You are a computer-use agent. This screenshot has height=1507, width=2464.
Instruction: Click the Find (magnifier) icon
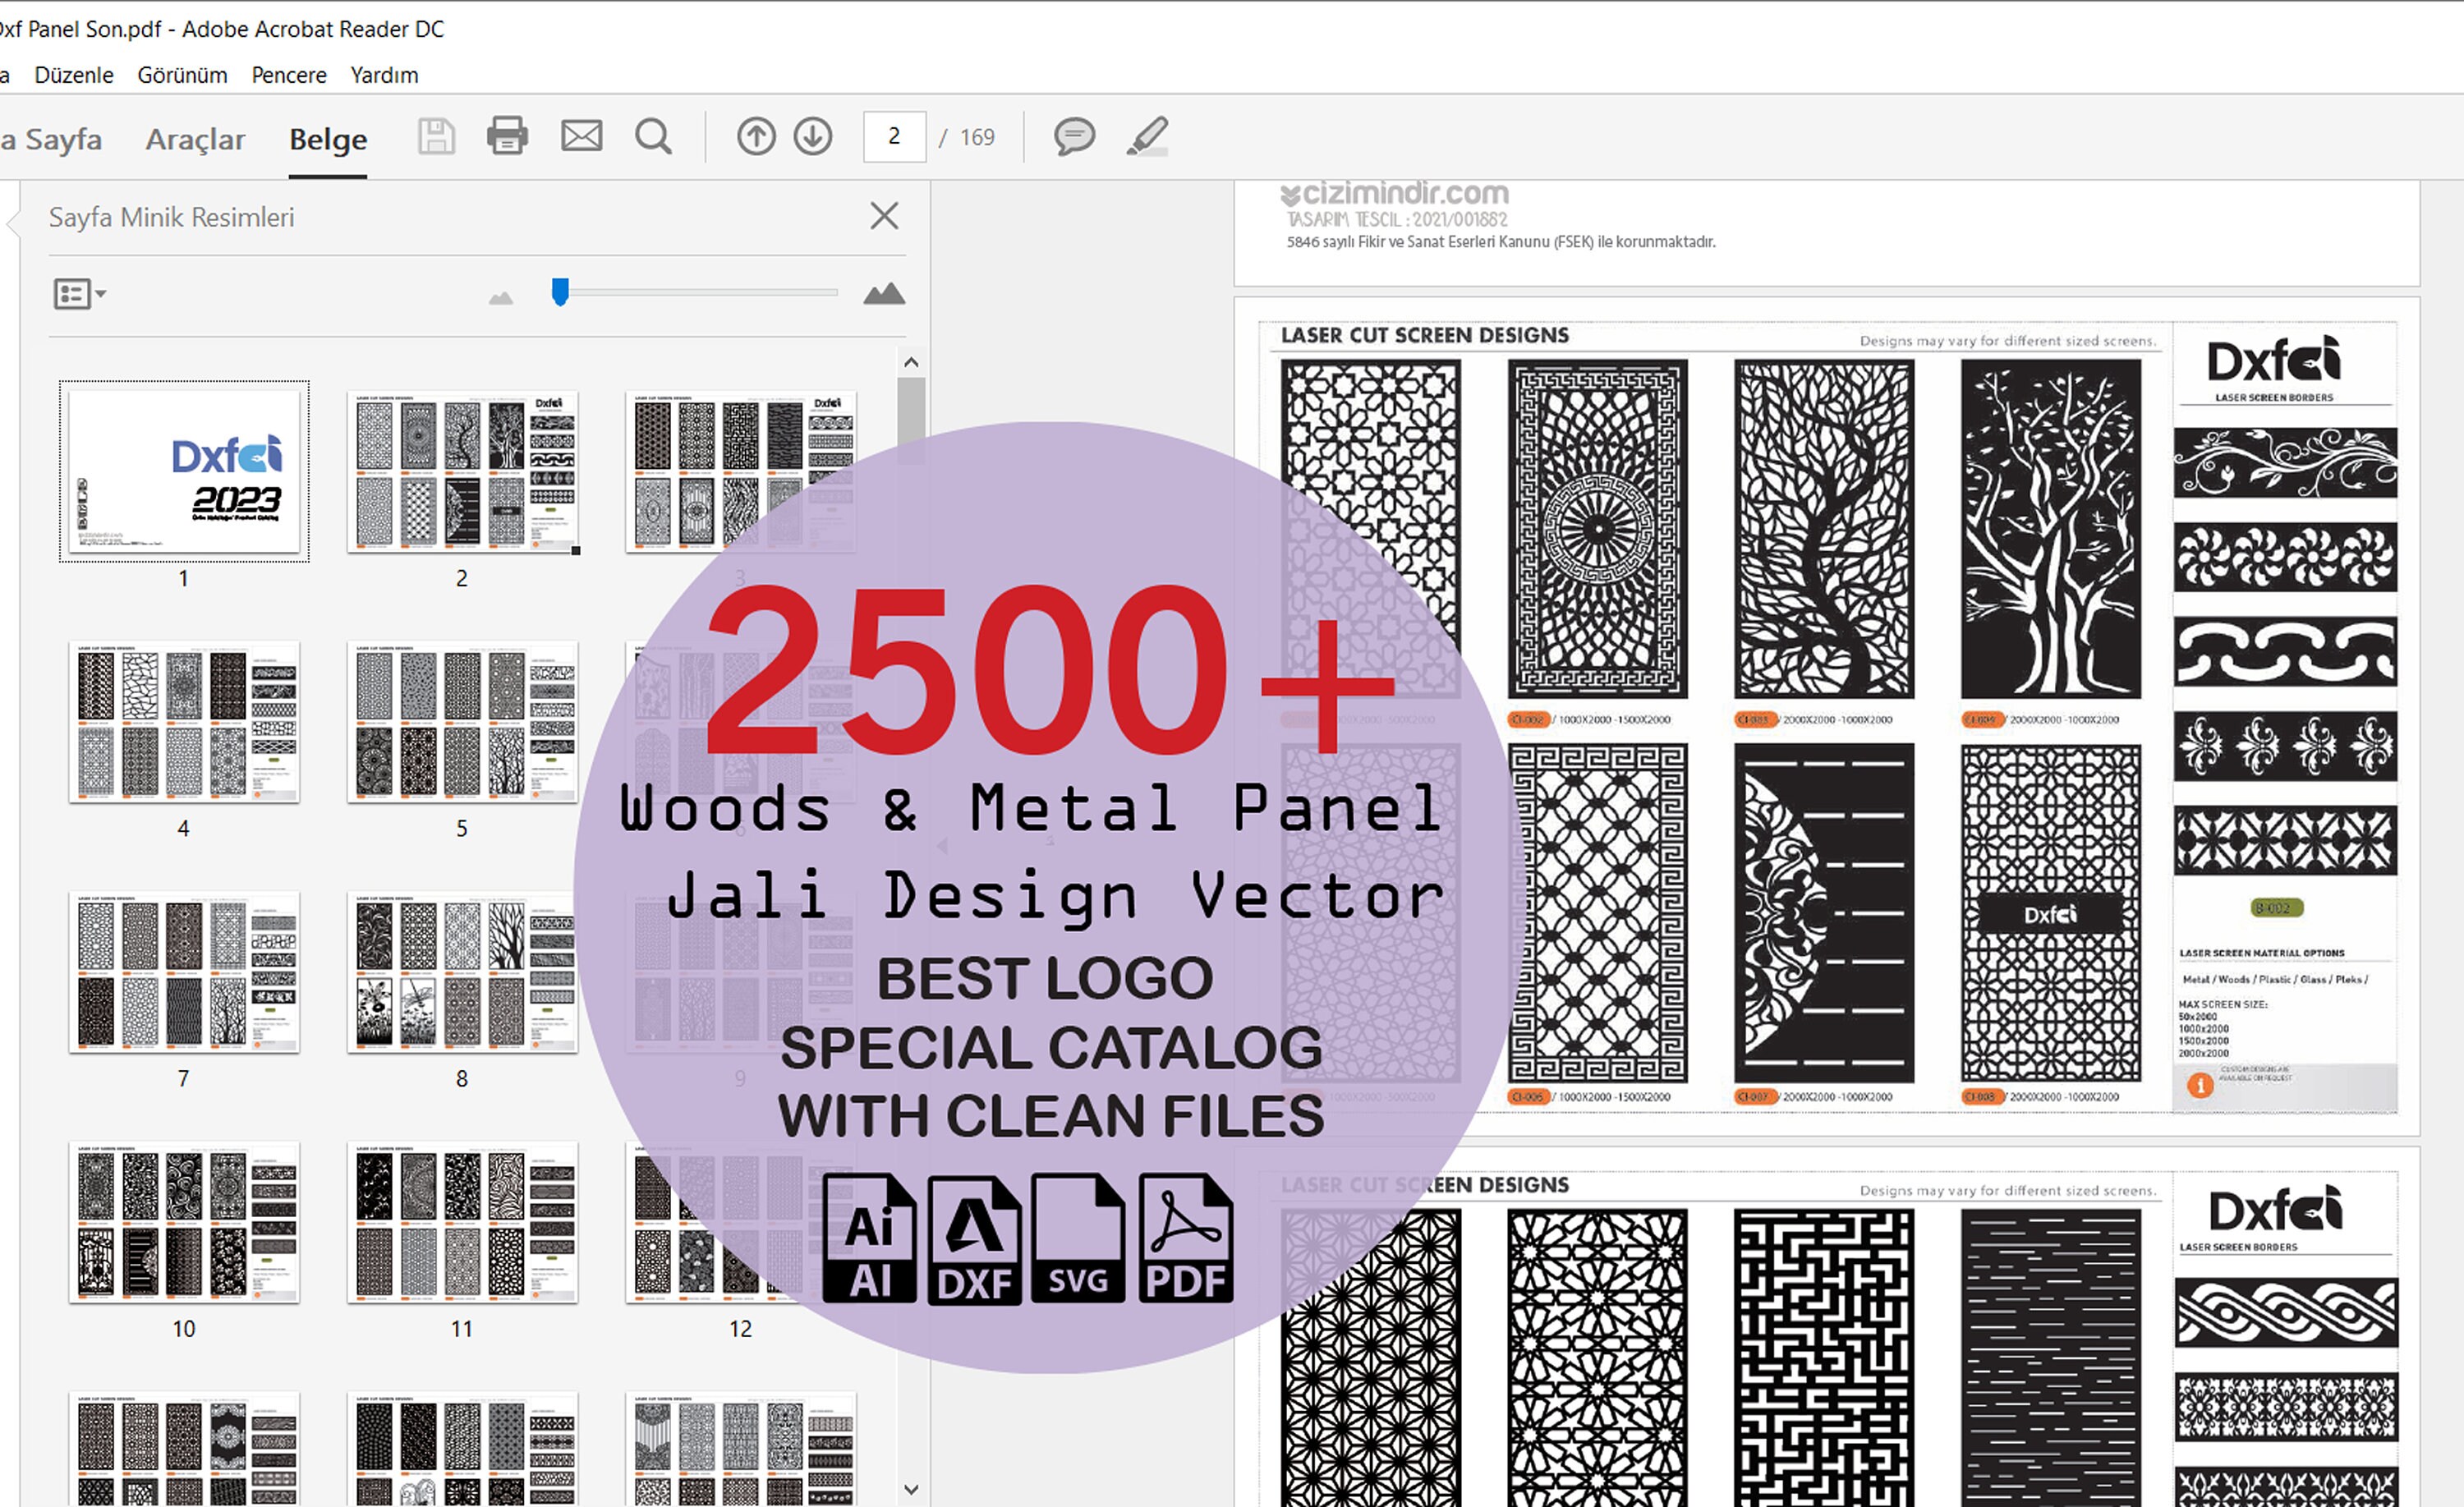(653, 137)
